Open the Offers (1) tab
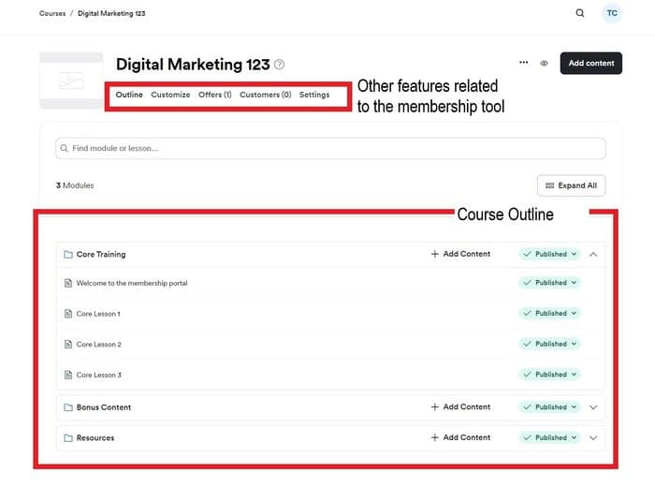The height and width of the screenshot is (487, 655). pyautogui.click(x=214, y=95)
